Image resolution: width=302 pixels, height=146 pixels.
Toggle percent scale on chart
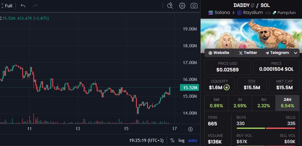point(172,141)
